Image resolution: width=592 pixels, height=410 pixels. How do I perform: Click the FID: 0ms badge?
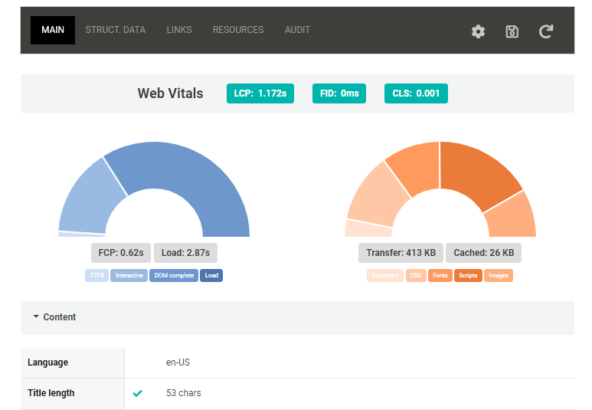339,93
